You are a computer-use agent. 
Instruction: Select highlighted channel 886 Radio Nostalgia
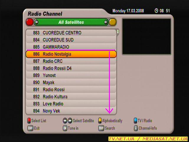coord(71,54)
